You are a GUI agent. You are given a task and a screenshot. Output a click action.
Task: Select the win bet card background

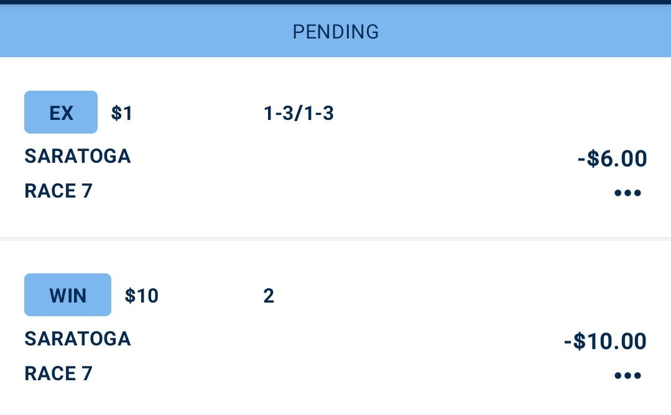[x=336, y=328]
